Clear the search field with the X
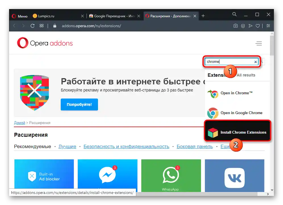 click(x=255, y=62)
